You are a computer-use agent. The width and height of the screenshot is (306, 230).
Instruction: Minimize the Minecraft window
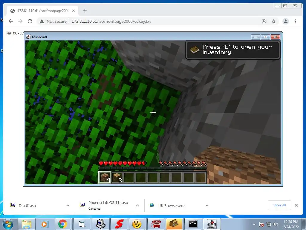click(x=256, y=37)
